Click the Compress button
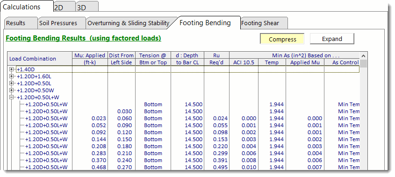The width and height of the screenshot is (395, 177). [x=282, y=39]
